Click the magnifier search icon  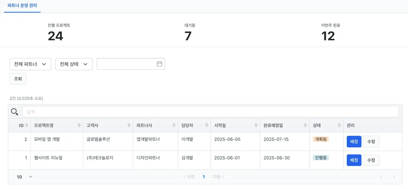tap(14, 112)
